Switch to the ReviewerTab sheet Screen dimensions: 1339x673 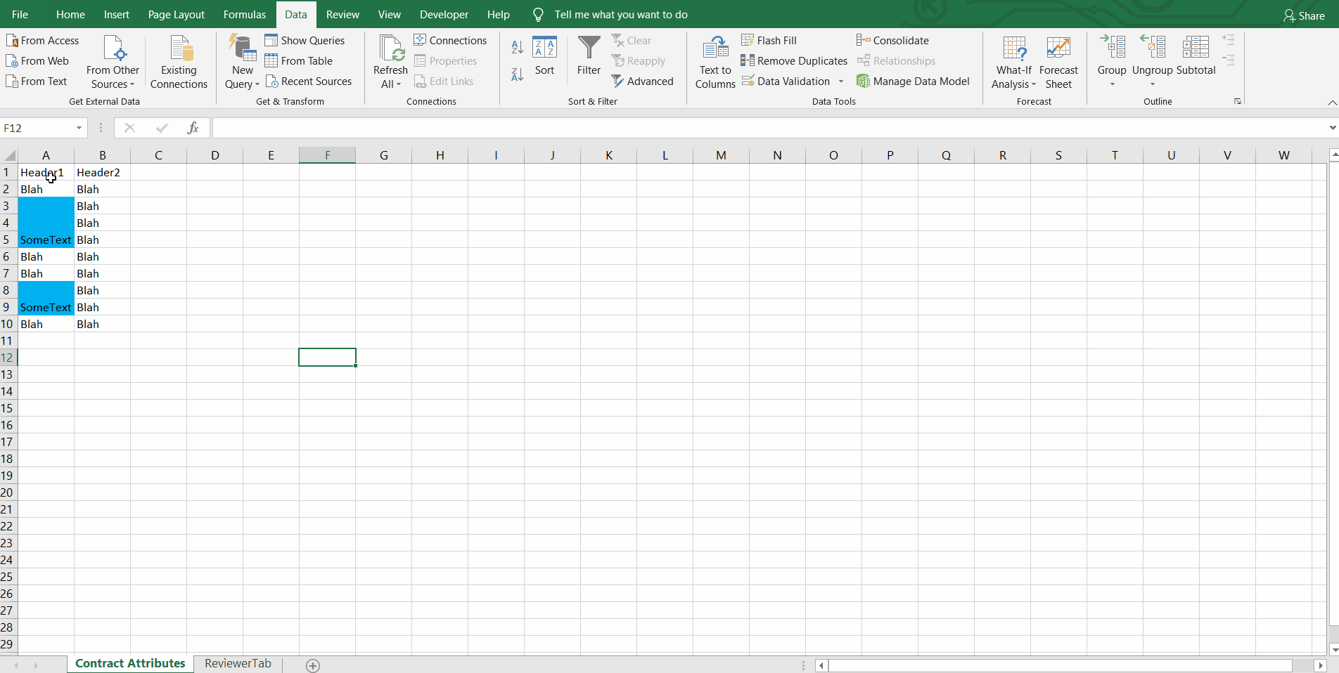(237, 663)
